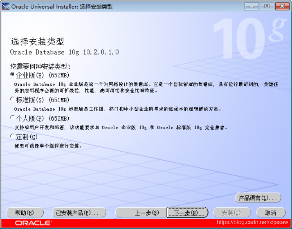Click the 取消 cancel button
The width and height of the screenshot is (292, 229).
pyautogui.click(x=271, y=213)
